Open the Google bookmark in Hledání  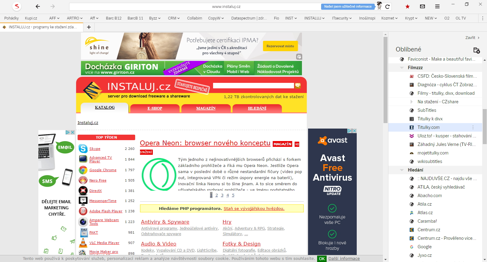tap(425, 247)
